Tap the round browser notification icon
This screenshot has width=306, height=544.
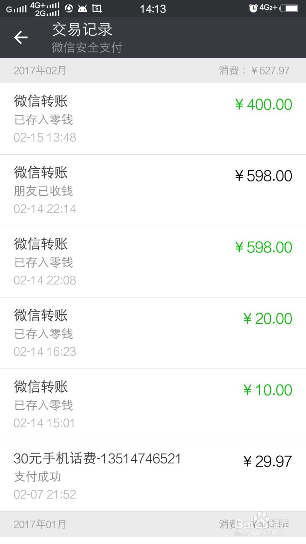(x=69, y=8)
